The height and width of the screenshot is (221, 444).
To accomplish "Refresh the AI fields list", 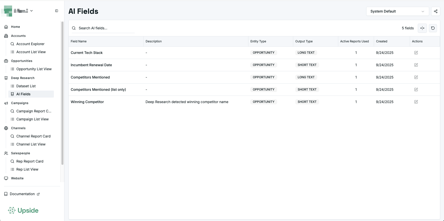I will pyautogui.click(x=433, y=28).
